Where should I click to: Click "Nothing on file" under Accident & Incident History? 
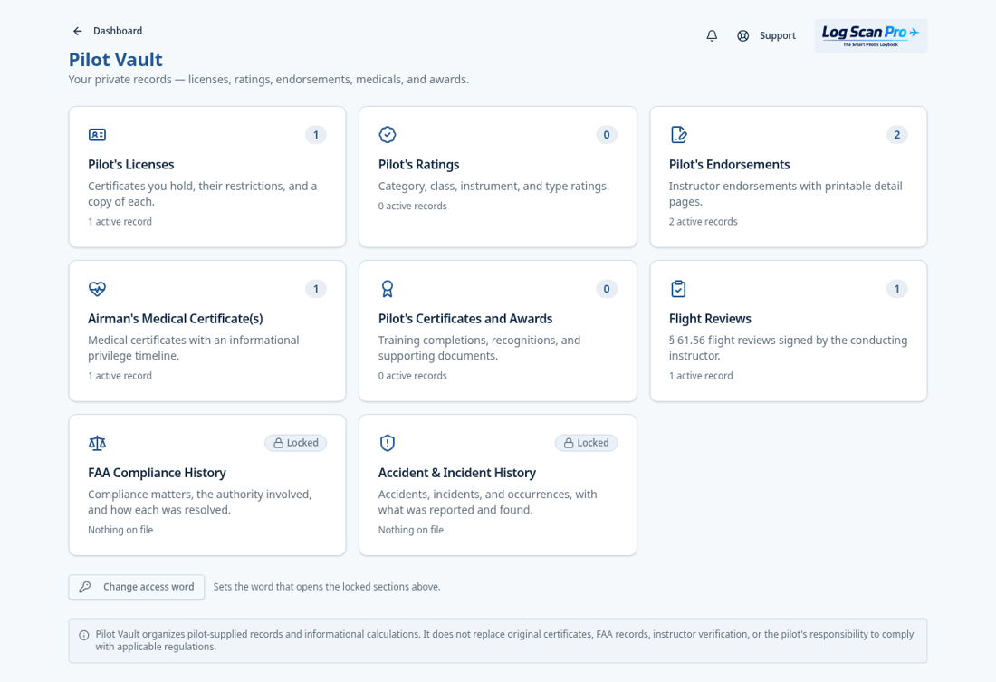pyautogui.click(x=411, y=530)
